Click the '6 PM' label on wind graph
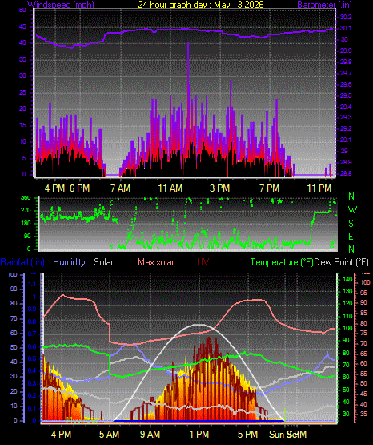The image size is (373, 445). point(79,188)
